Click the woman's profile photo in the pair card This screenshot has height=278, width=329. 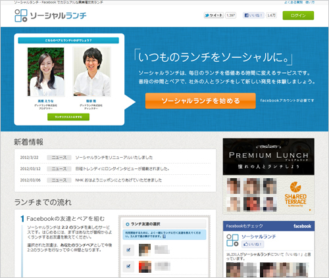point(46,72)
